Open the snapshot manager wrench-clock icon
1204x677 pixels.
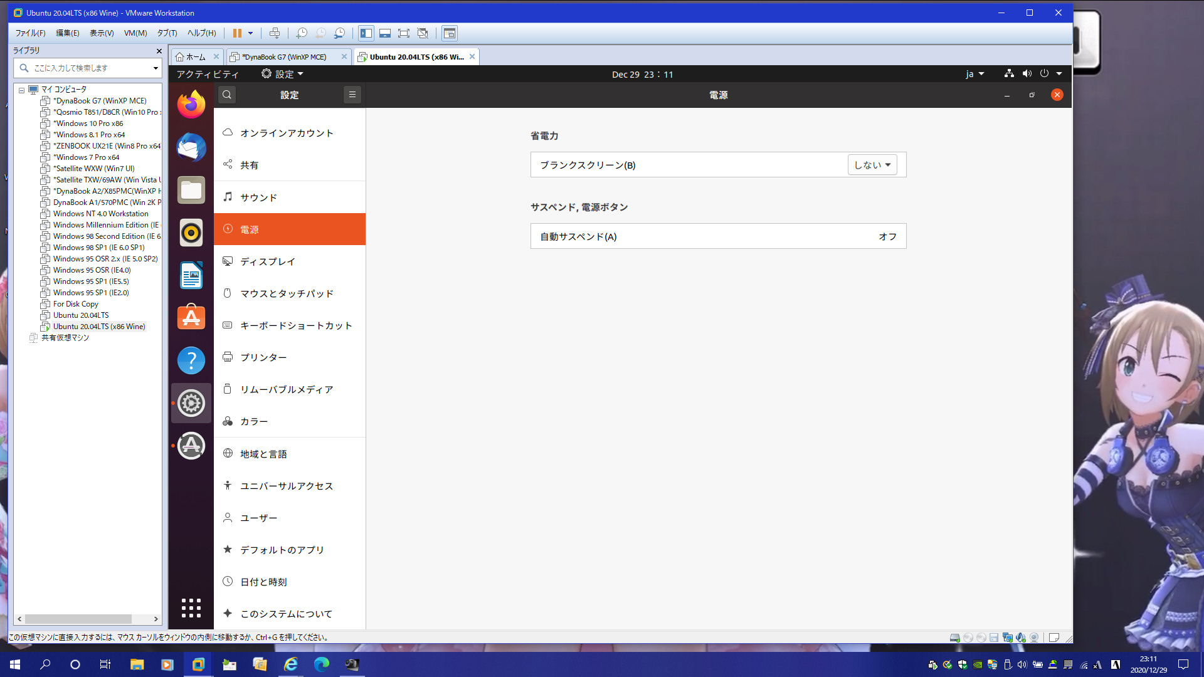pos(339,33)
